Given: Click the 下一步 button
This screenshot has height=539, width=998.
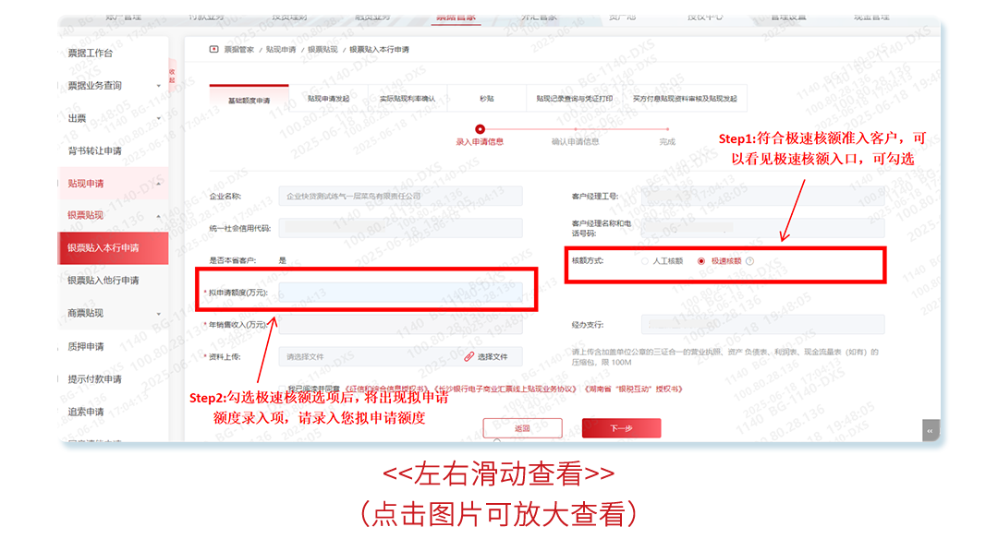Looking at the screenshot, I should tap(621, 427).
